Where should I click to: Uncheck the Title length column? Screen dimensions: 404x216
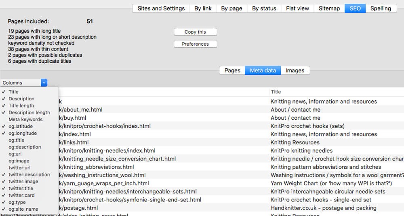(21, 106)
